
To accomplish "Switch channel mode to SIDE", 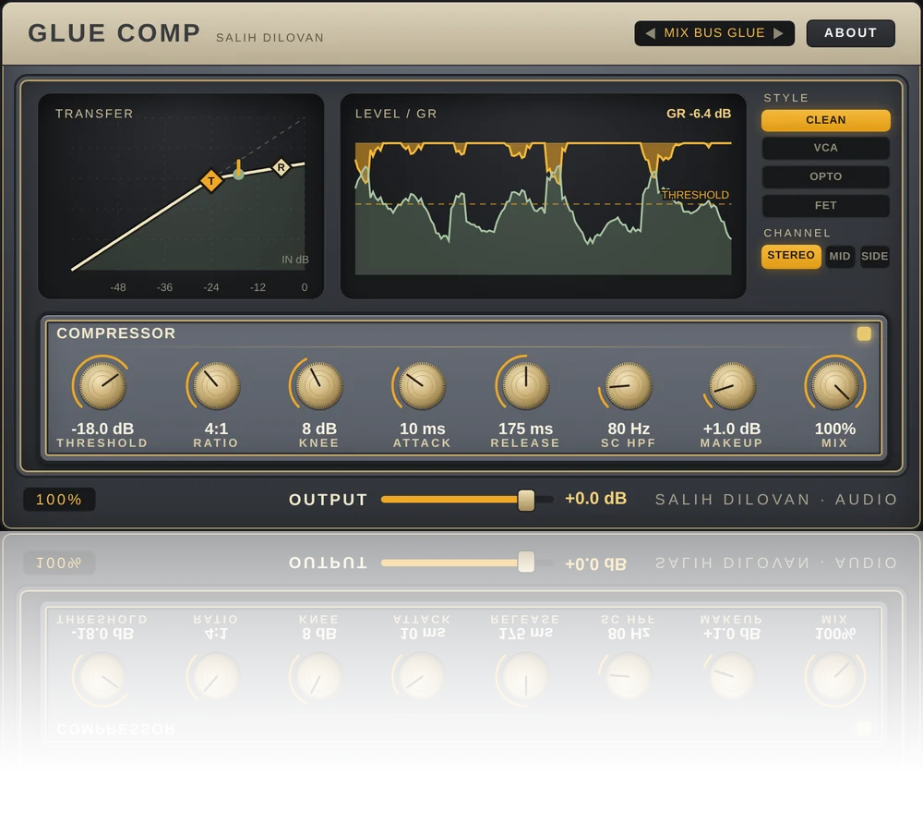I will [x=874, y=256].
